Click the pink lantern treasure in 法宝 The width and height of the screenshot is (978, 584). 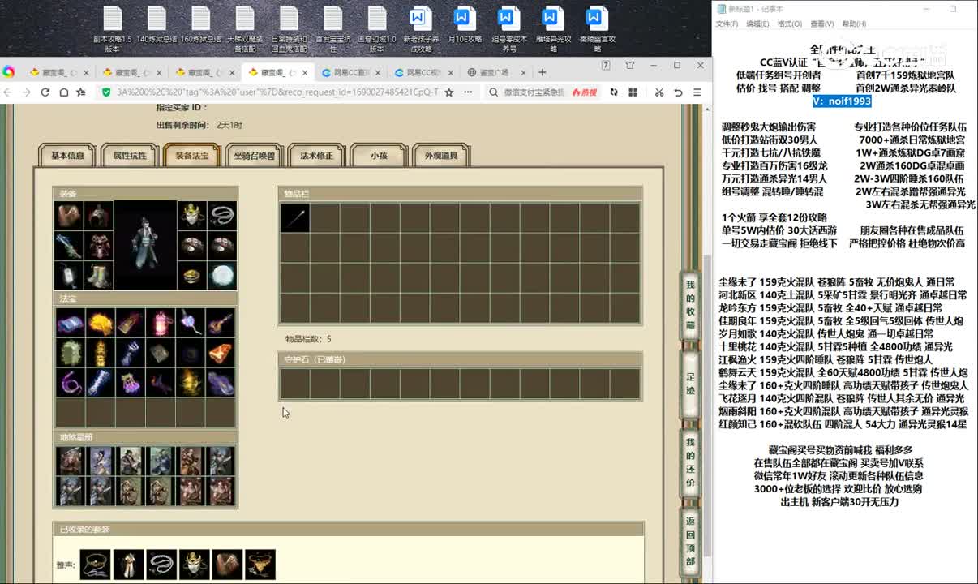[x=161, y=323]
